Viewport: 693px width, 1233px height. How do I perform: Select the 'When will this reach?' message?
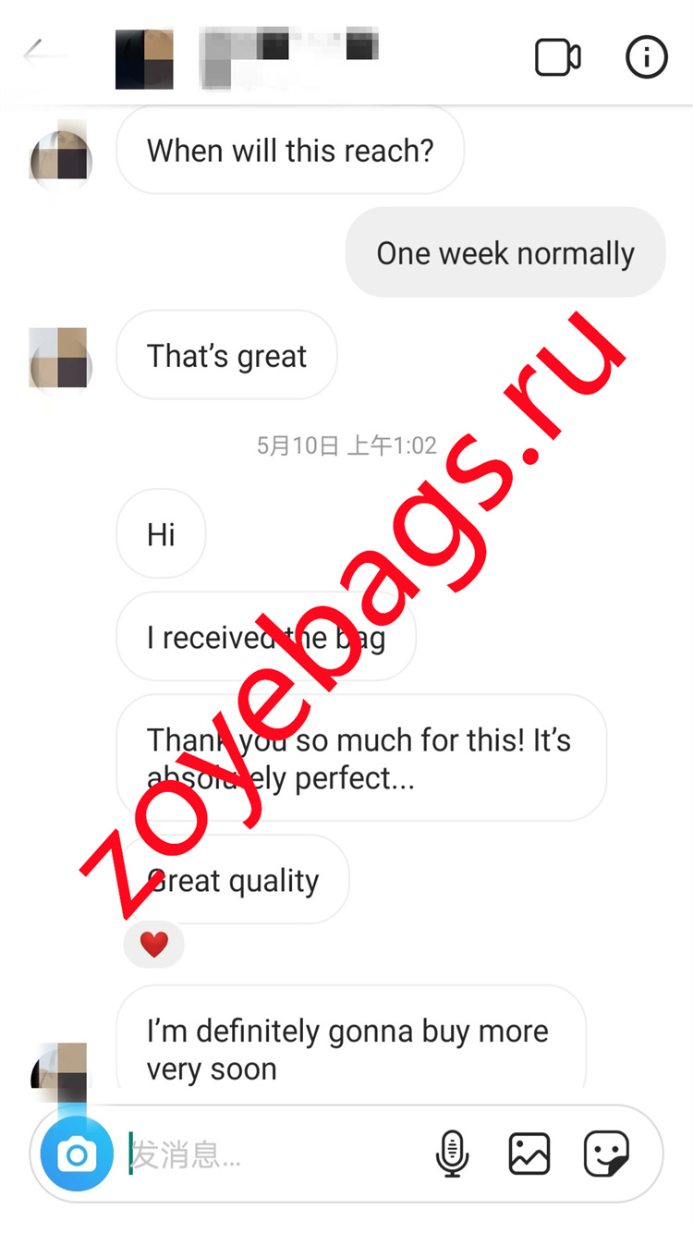tap(290, 150)
